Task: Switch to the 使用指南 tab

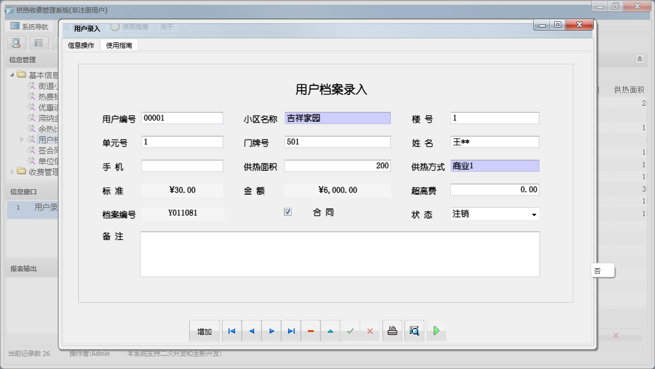Action: (x=119, y=45)
